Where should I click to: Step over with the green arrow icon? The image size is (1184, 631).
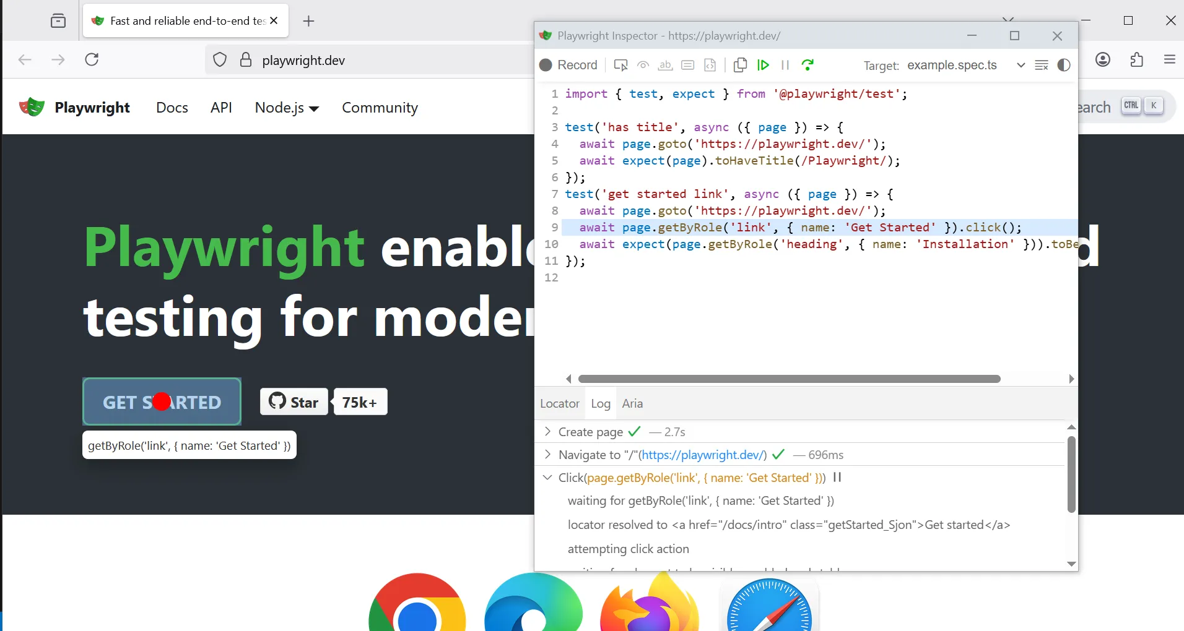(x=807, y=65)
